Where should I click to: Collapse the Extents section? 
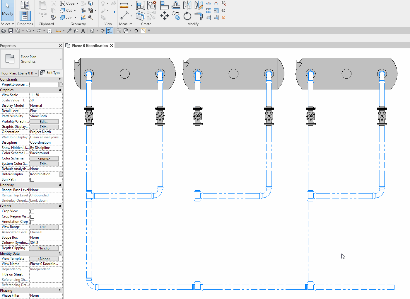(x=60, y=206)
